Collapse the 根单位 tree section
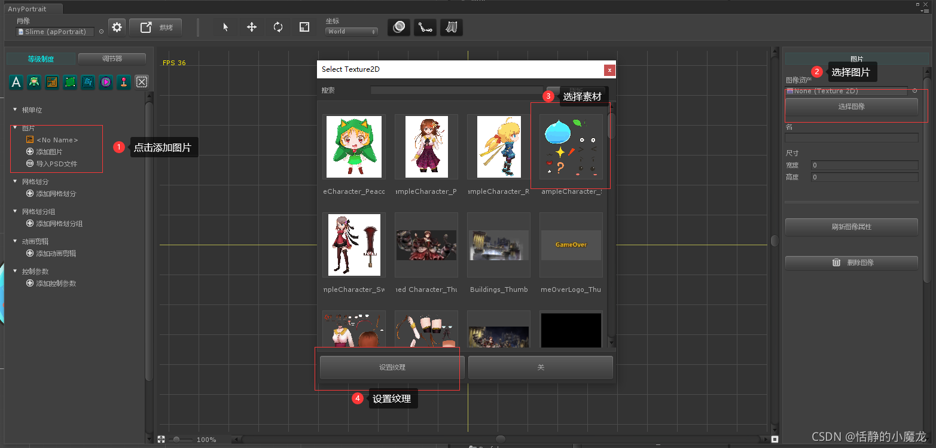The image size is (936, 448). 16,110
